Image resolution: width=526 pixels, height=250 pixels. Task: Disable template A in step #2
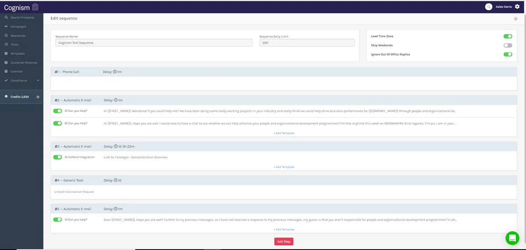(57, 111)
